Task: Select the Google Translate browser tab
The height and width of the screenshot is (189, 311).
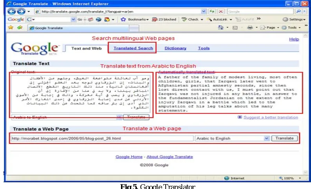Action: [78, 28]
